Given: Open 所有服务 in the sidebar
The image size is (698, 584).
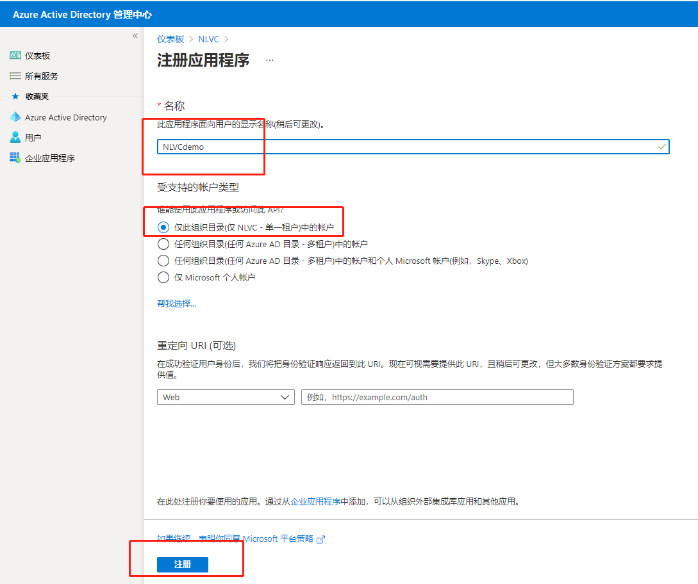Looking at the screenshot, I should [x=42, y=76].
